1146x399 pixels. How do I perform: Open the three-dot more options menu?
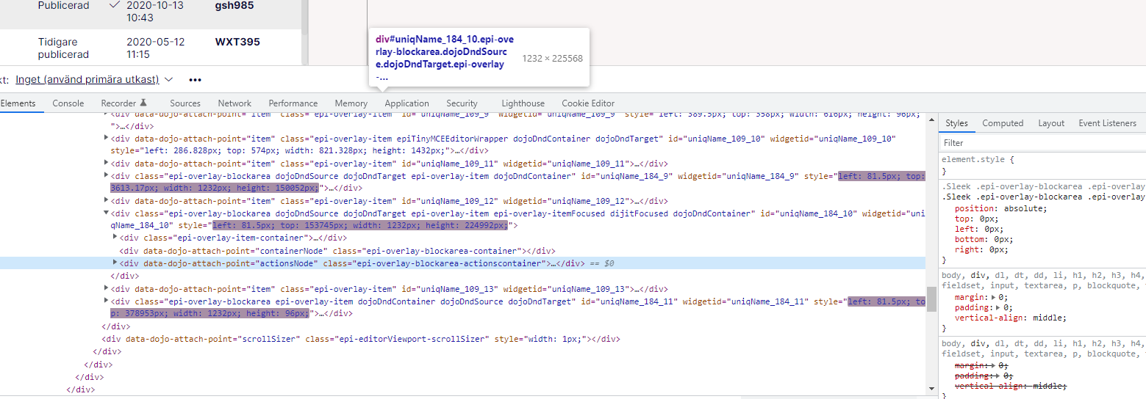click(195, 79)
